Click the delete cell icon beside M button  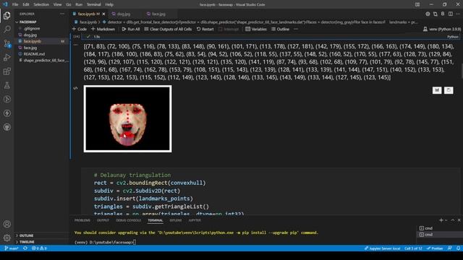tap(449, 90)
